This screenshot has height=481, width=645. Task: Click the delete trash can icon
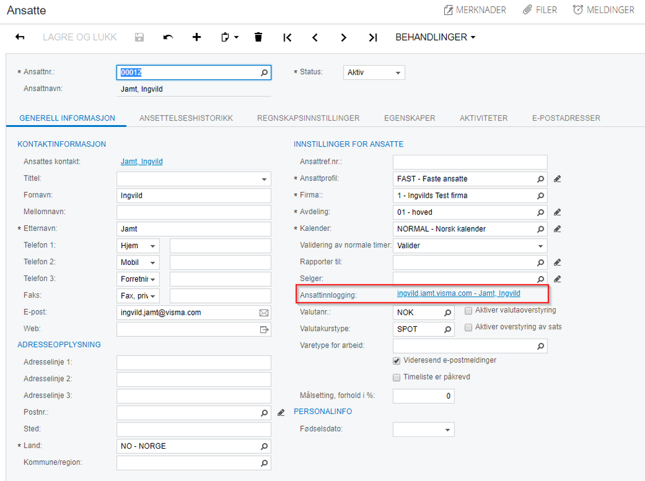[258, 37]
